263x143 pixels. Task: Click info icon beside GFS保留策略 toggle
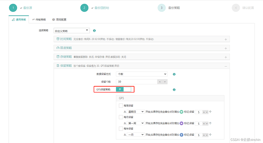[174, 90]
